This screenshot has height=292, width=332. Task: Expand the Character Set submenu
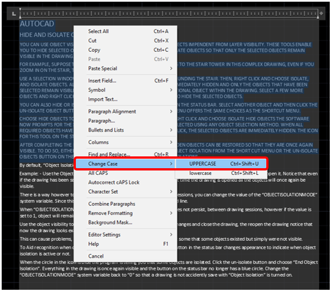click(125, 192)
